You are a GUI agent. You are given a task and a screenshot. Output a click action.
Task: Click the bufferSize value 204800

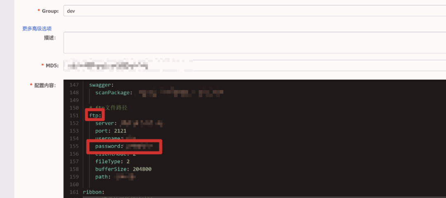point(142,169)
